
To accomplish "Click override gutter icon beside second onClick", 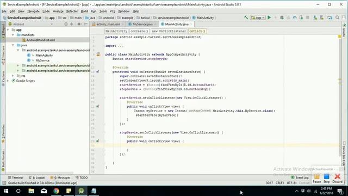I will [x=98, y=141].
